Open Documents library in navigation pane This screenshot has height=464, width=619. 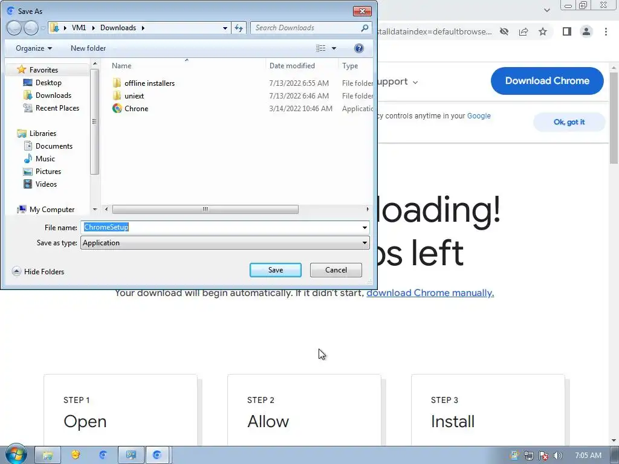point(54,146)
